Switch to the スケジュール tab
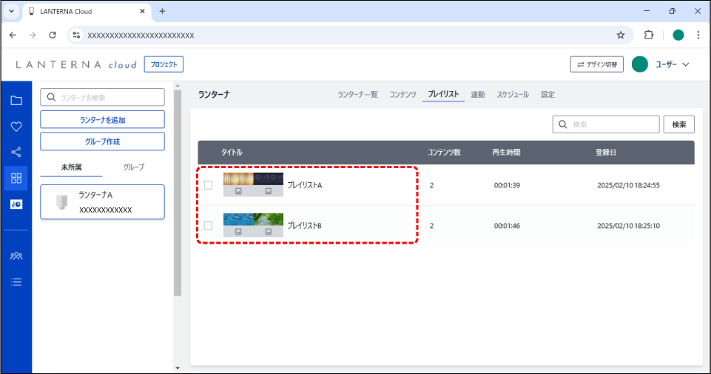Screen dimensions: 711x374 click(x=513, y=95)
